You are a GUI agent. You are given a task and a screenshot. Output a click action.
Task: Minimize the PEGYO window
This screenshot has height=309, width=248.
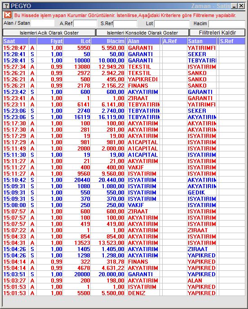(x=234, y=6)
